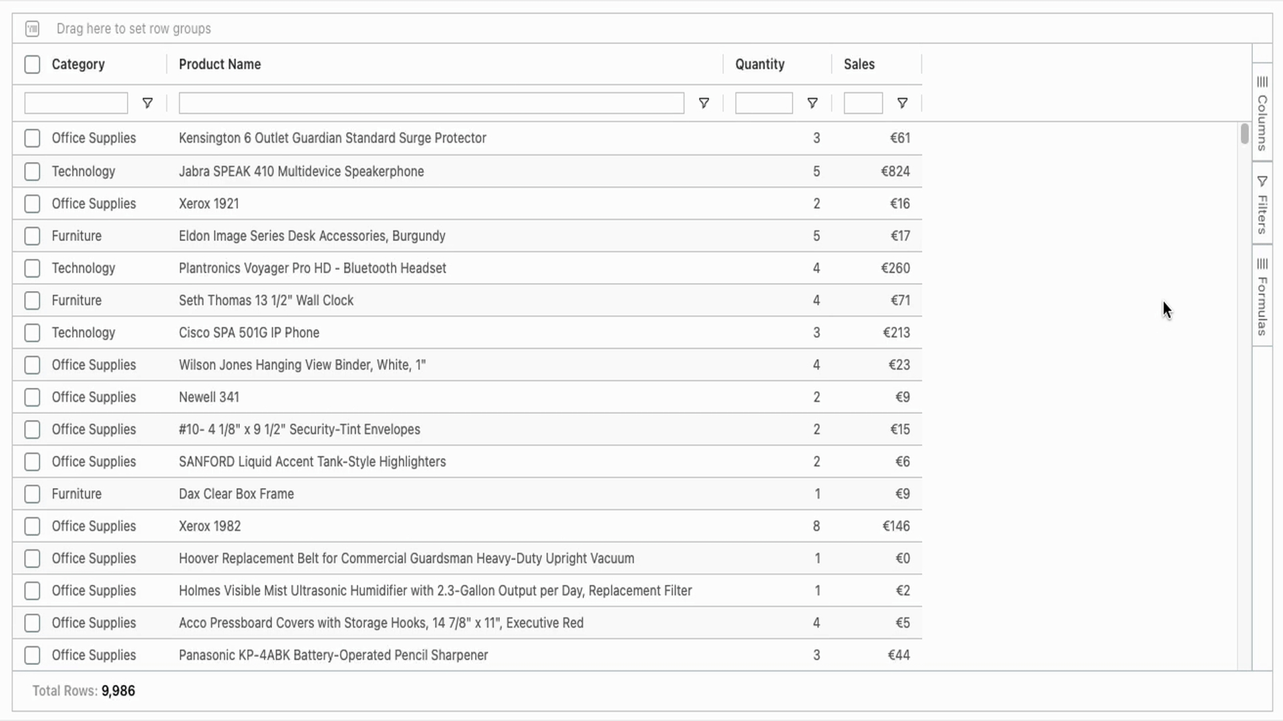Select the Xerox 1982 row checkbox
Image resolution: width=1283 pixels, height=721 pixels.
tap(32, 526)
